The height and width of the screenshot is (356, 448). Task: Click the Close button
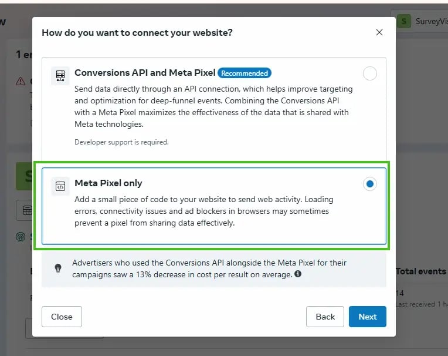coord(62,317)
